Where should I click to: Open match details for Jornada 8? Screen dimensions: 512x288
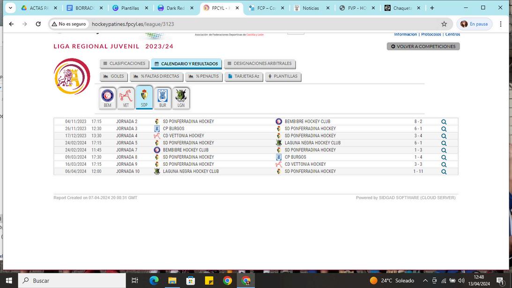pyautogui.click(x=444, y=157)
